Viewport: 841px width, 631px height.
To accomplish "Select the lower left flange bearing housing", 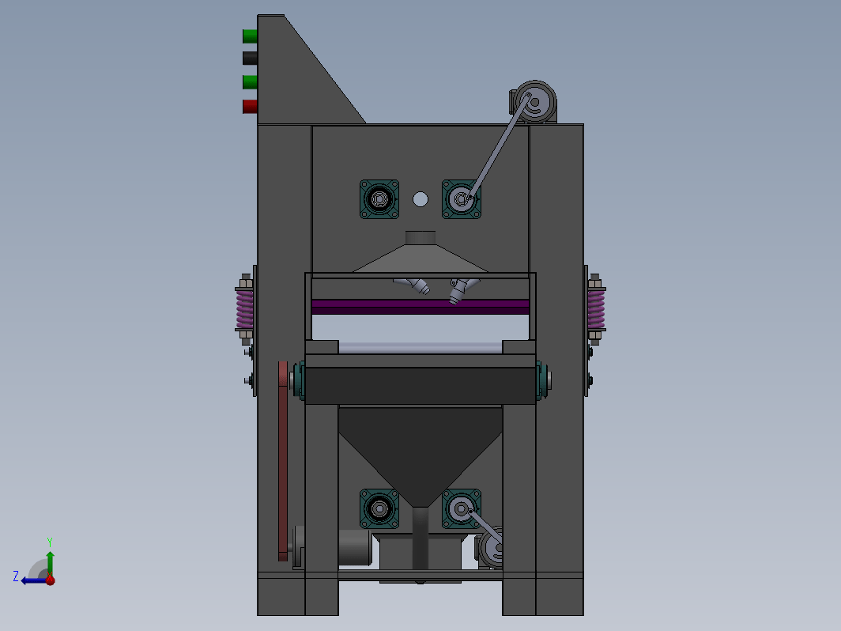I will (x=379, y=508).
